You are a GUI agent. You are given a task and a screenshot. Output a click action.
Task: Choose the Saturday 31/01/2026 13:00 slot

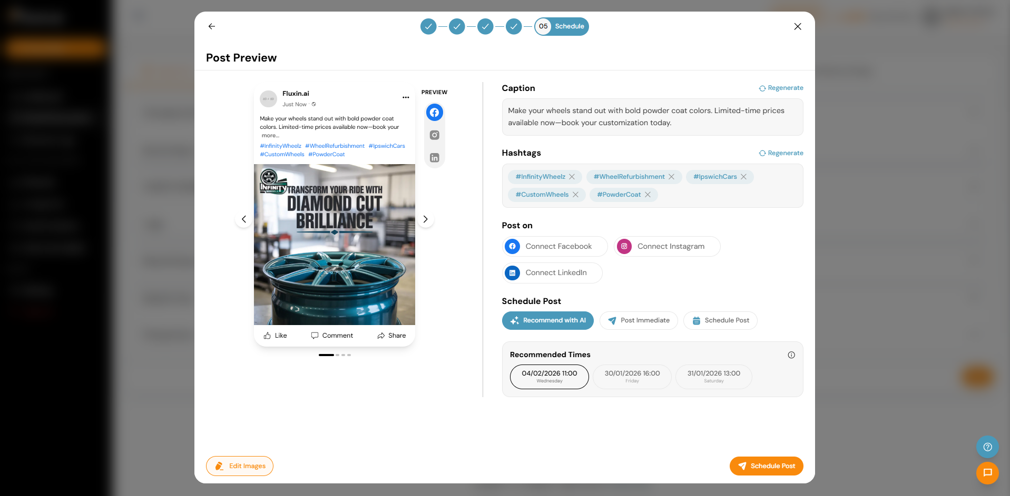point(713,376)
